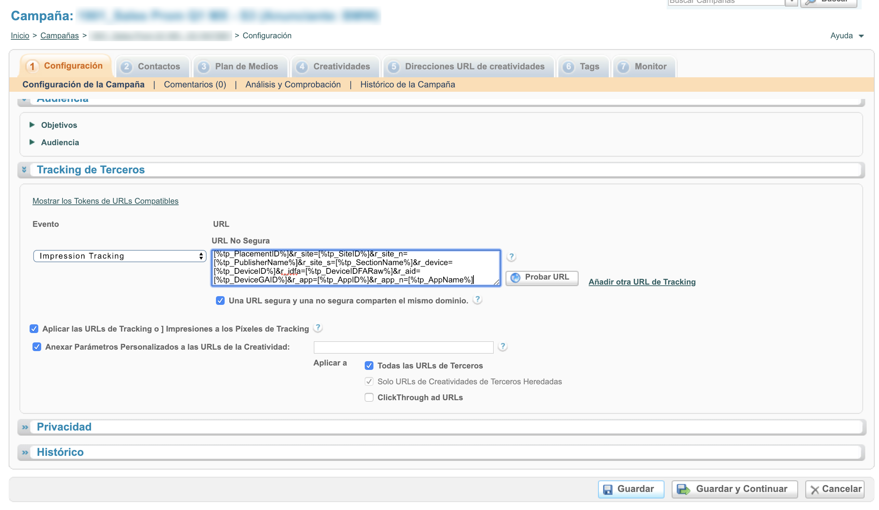Click the step 3 badge on Plan de Medios

(204, 67)
